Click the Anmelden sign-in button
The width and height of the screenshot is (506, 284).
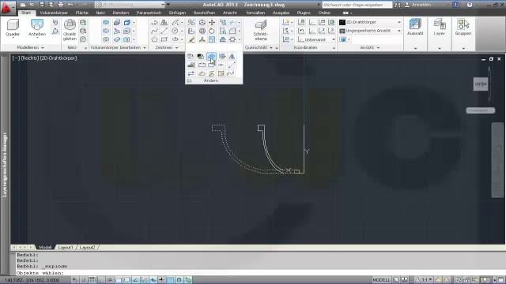tap(419, 5)
